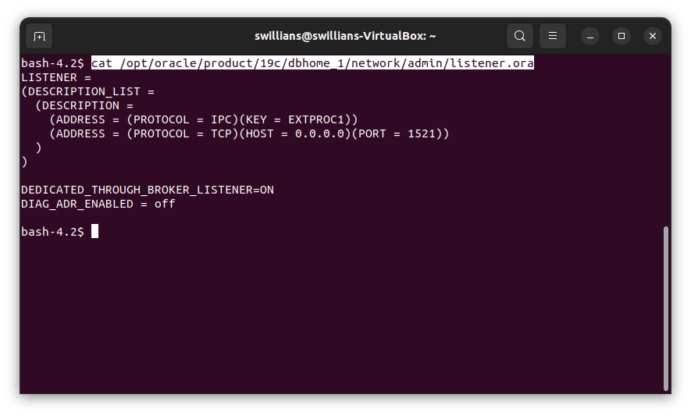Screen dimensions: 691x416
Task: Maximize the terminal window
Action: click(622, 36)
